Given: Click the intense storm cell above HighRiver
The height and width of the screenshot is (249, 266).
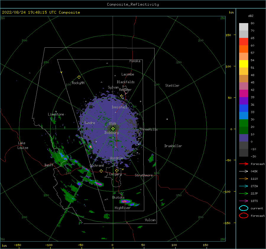Looking at the screenshot, I should (x=125, y=201).
